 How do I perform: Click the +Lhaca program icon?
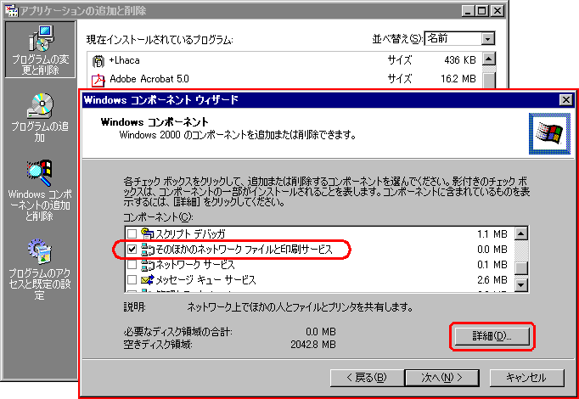pos(98,60)
